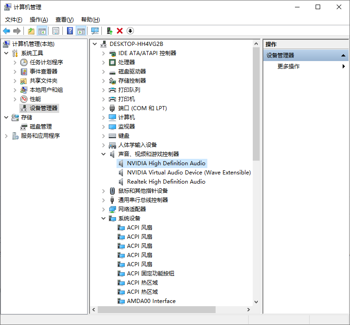Select NVIDIA Virtual Audio Device (Wave Extensible)
Viewport: 350px width, 325px height.
(189, 173)
